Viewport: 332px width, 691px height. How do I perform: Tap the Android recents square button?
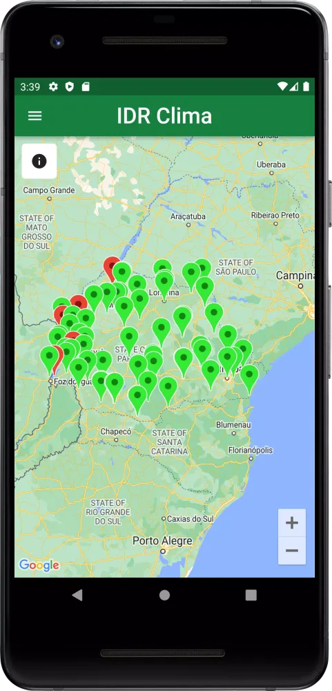(x=251, y=596)
